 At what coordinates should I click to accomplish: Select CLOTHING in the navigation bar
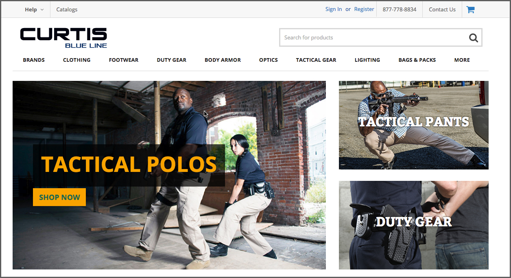pos(76,60)
